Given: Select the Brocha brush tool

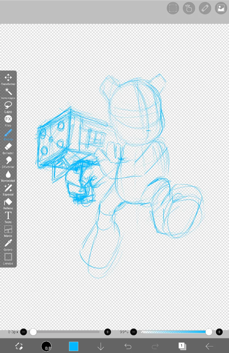Looking at the screenshot, I should (8, 135).
